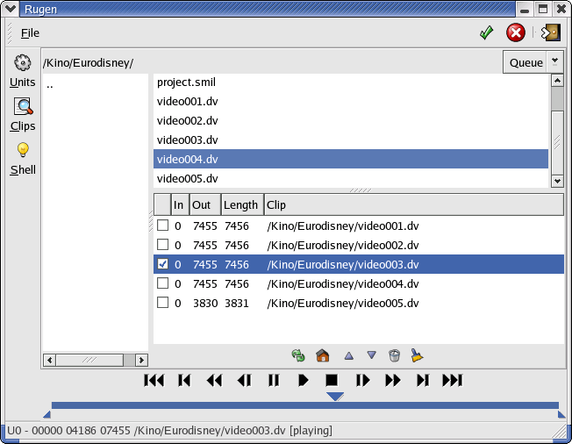The width and height of the screenshot is (572, 444).
Task: Open the Units panel in sidebar
Action: click(23, 71)
